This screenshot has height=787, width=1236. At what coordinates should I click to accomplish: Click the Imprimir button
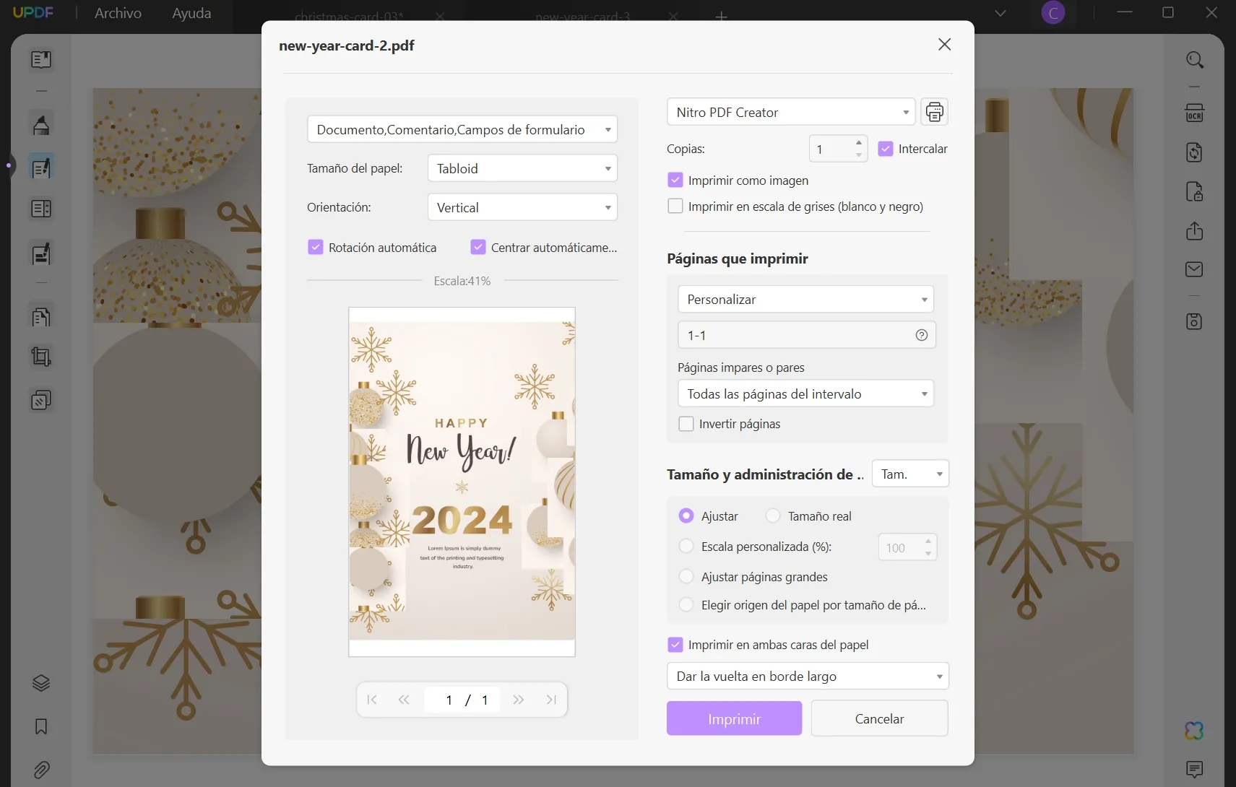734,718
